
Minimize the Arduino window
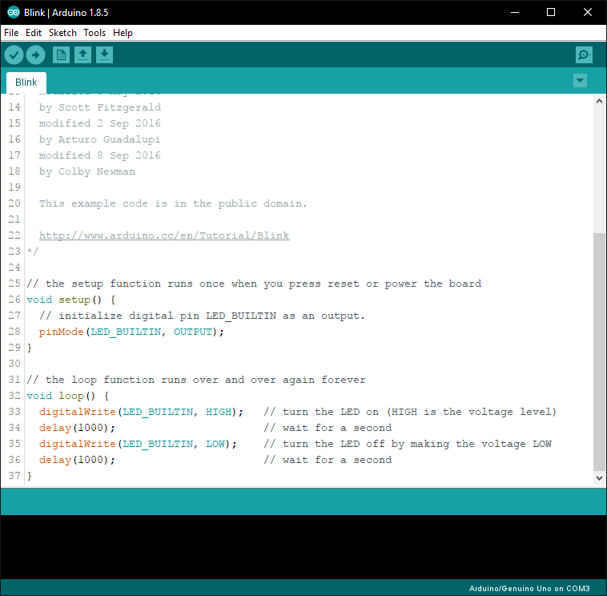[x=515, y=12]
